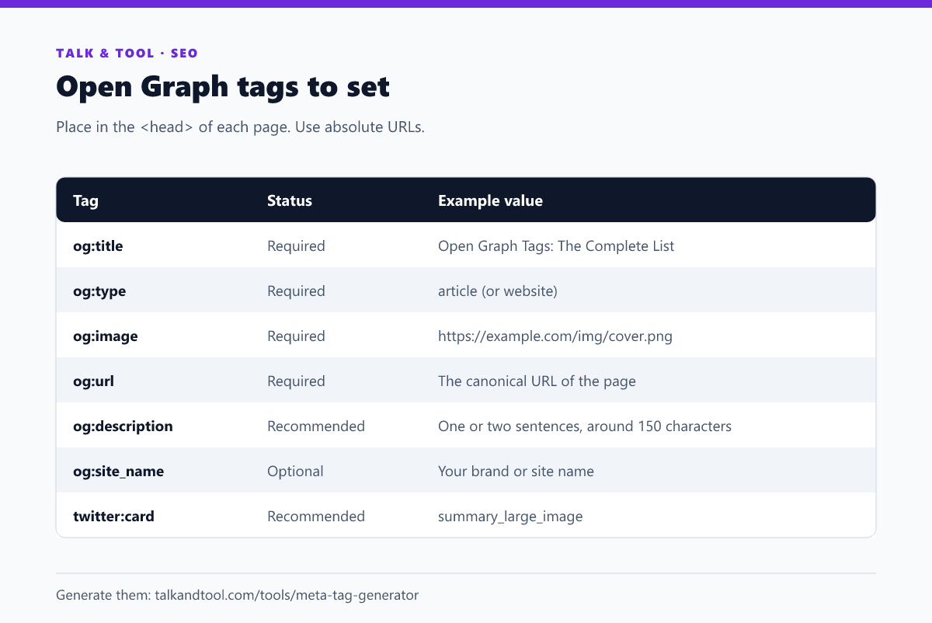The height and width of the screenshot is (623, 932).
Task: Click the example.com cover.png URL value
Action: pos(555,336)
